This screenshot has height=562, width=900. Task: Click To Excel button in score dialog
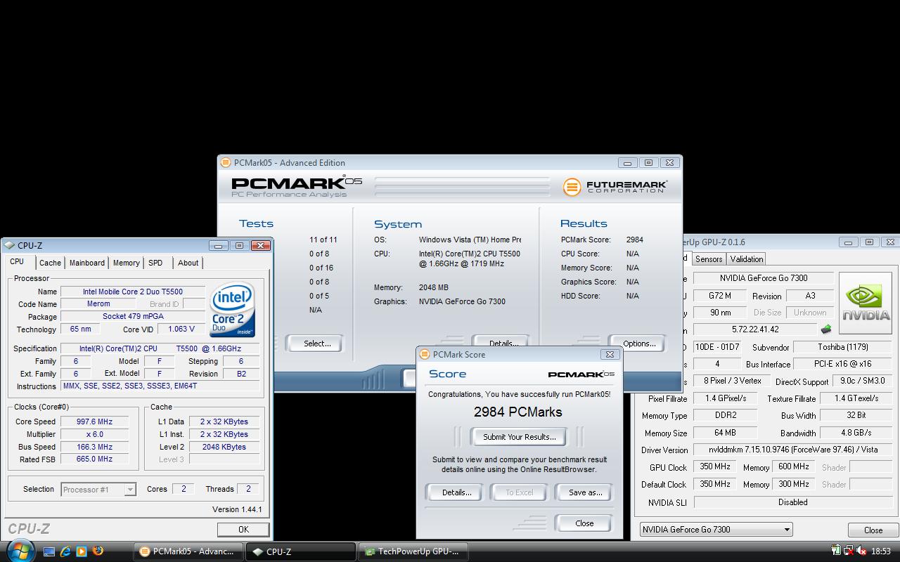click(x=520, y=492)
